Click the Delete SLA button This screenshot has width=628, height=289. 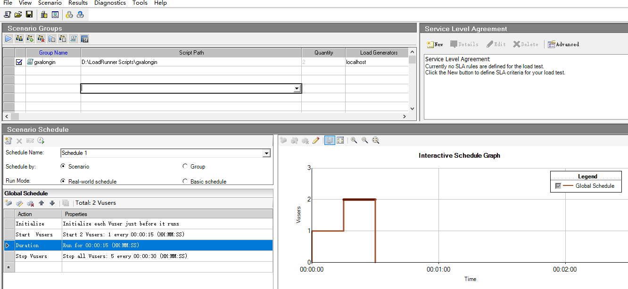[526, 44]
